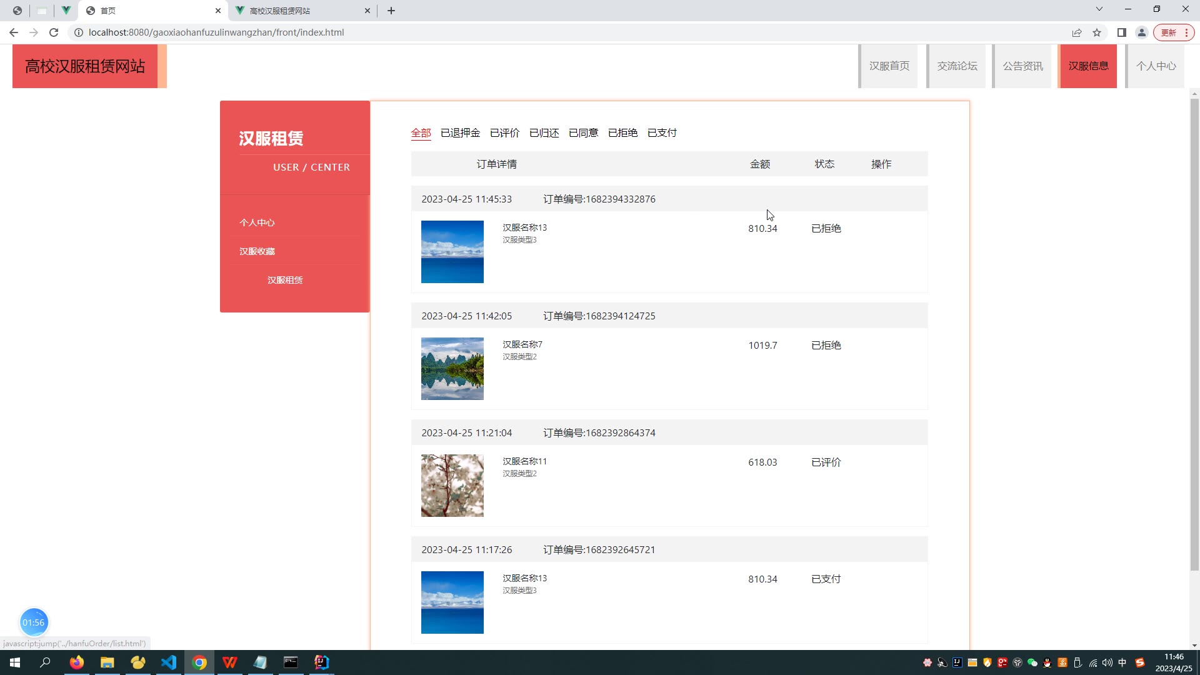
Task: Open a new tab with plus icon
Action: pyautogui.click(x=391, y=11)
